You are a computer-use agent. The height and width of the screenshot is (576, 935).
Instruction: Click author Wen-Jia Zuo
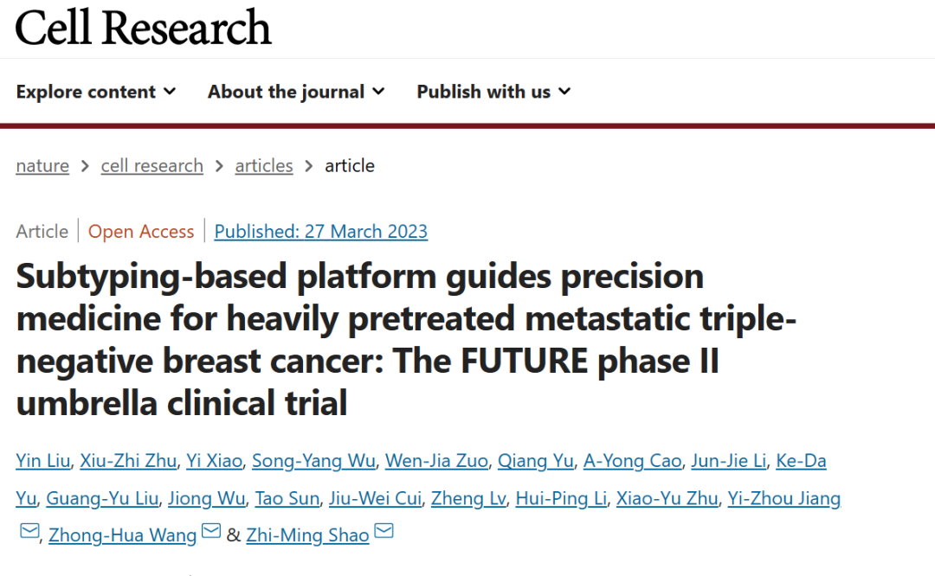click(436, 460)
